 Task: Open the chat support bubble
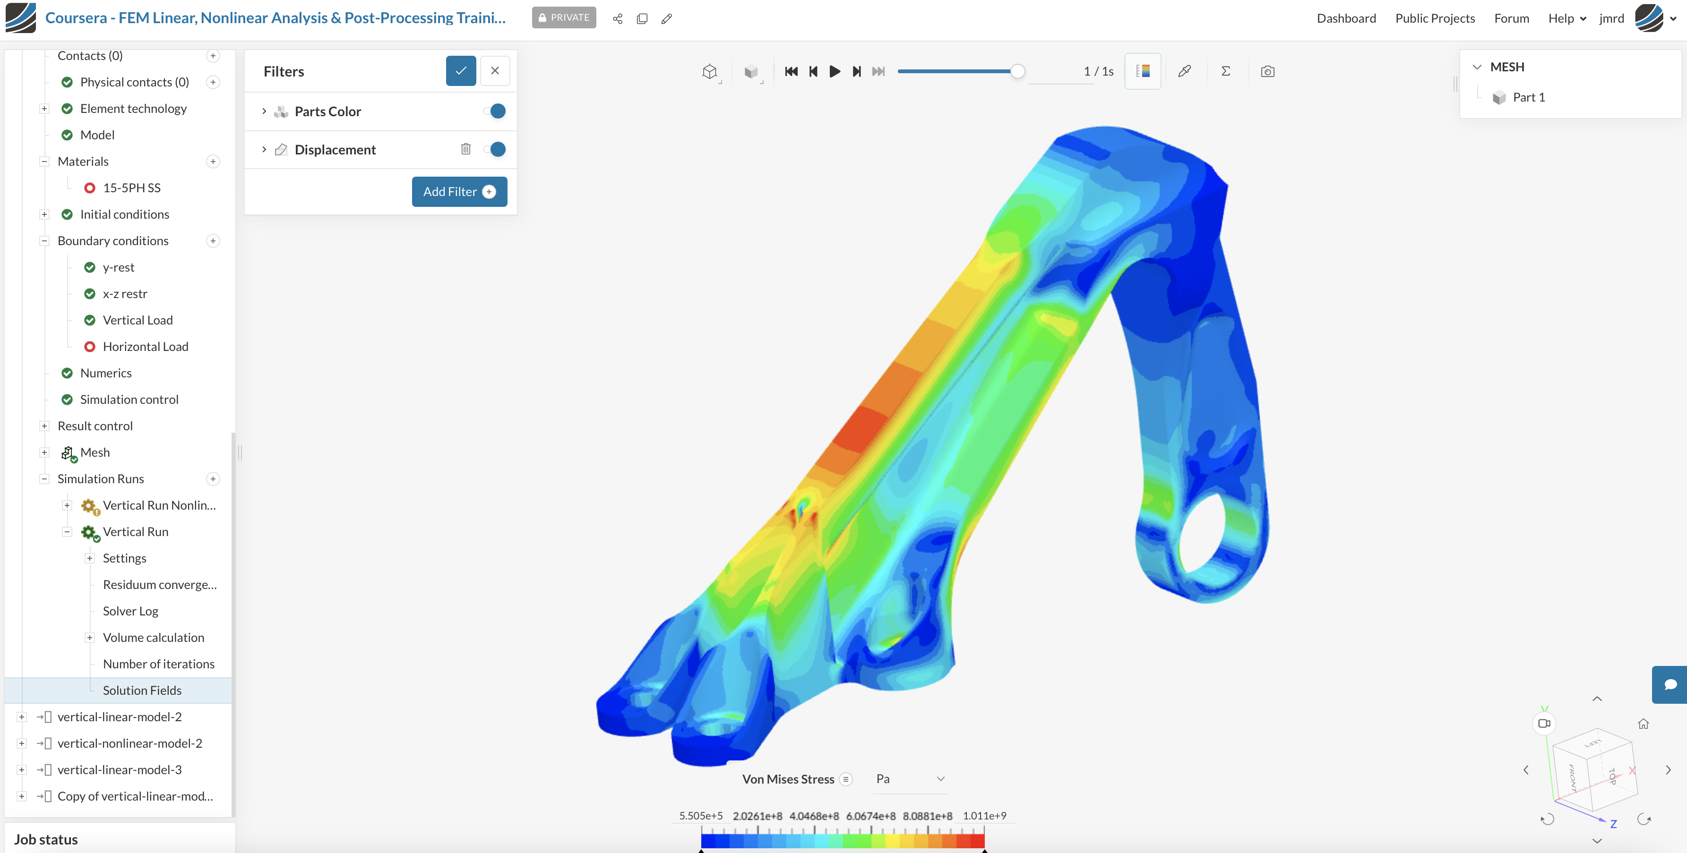1670,685
